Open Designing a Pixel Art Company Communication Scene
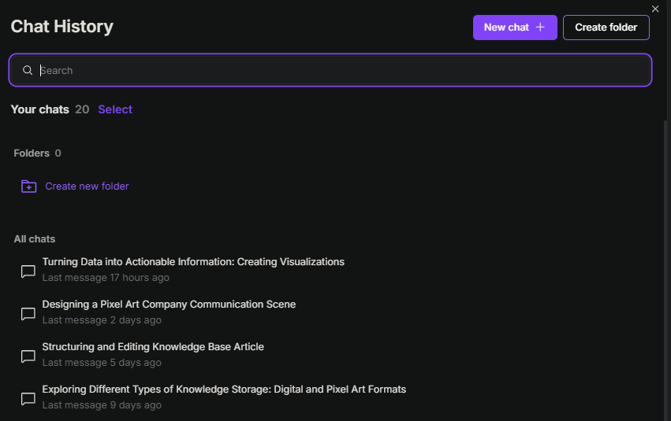This screenshot has height=421, width=671. [x=169, y=305]
